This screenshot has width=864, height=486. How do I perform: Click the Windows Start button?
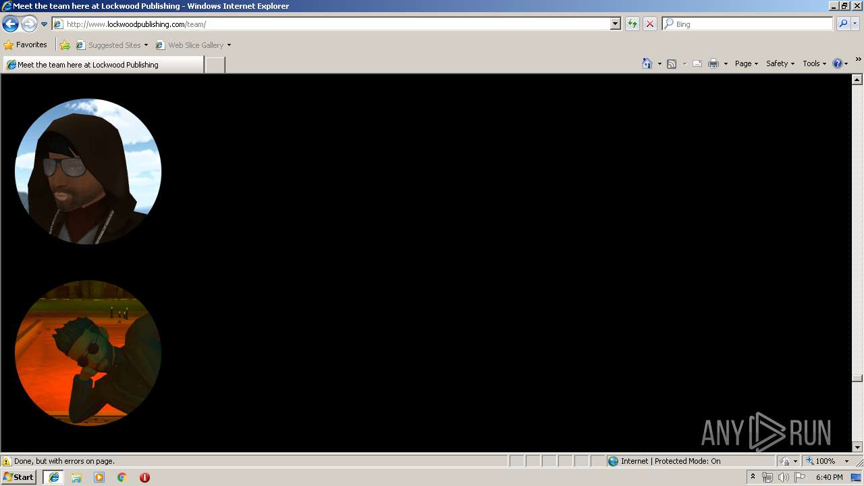click(x=18, y=477)
